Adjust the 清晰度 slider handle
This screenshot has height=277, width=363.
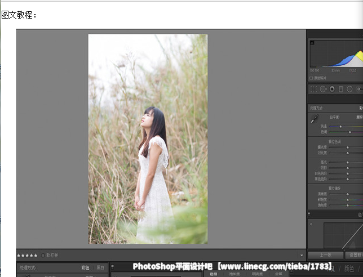pyautogui.click(x=347, y=194)
